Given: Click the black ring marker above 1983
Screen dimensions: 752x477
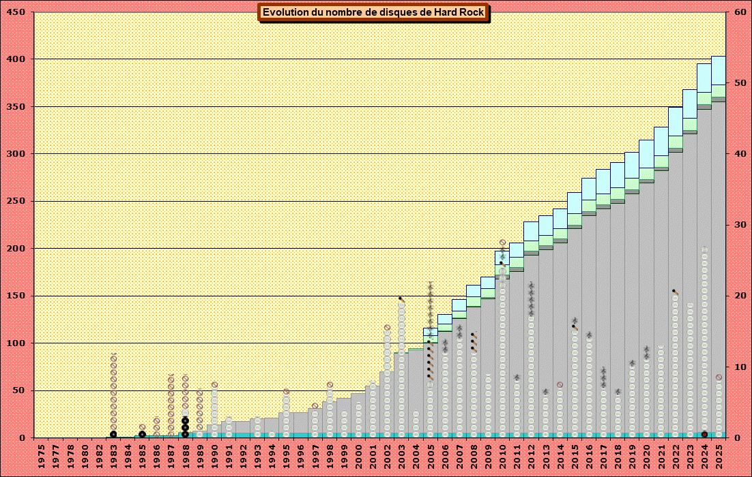Looking at the screenshot, I should click(113, 434).
